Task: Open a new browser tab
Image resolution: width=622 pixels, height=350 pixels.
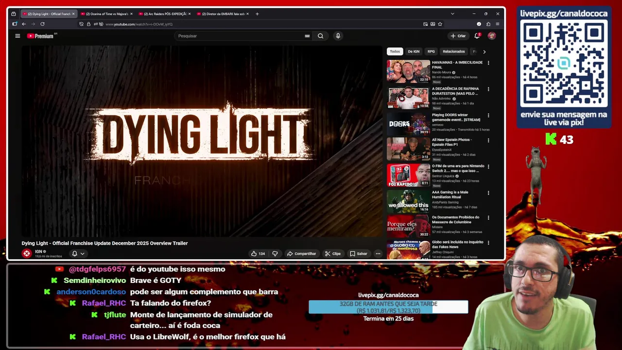Action: pyautogui.click(x=257, y=14)
